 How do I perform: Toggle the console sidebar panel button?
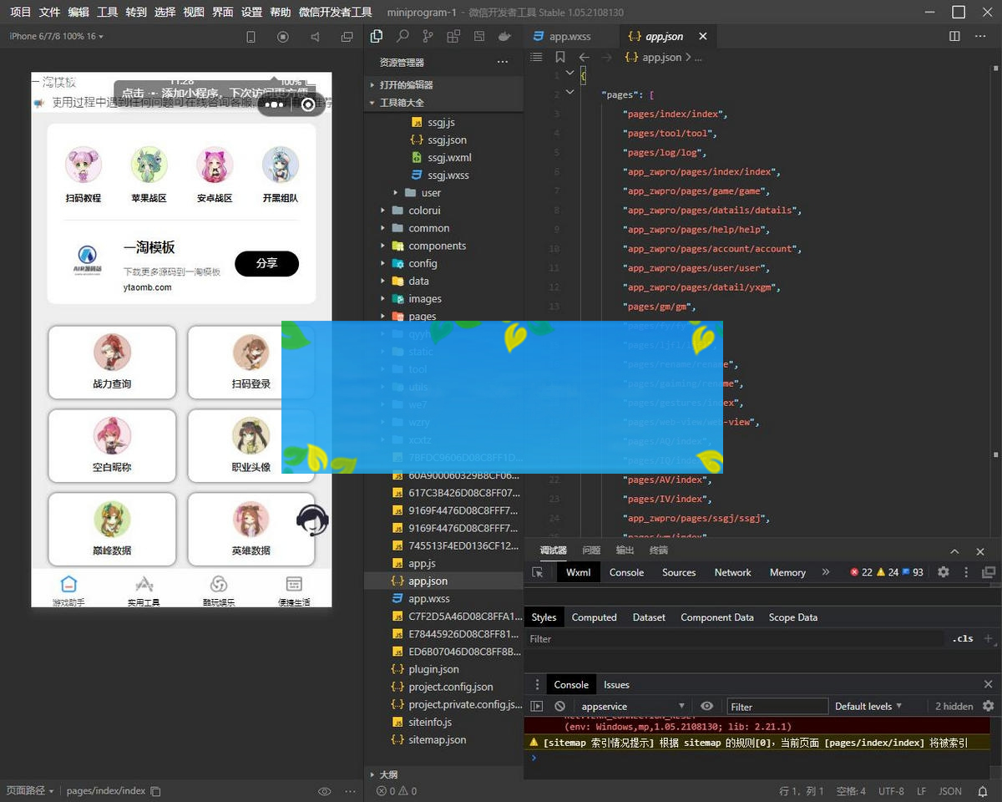[x=537, y=706]
